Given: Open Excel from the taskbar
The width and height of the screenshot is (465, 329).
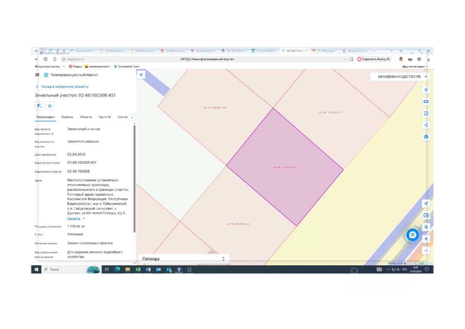Looking at the screenshot, I should pos(138,269).
